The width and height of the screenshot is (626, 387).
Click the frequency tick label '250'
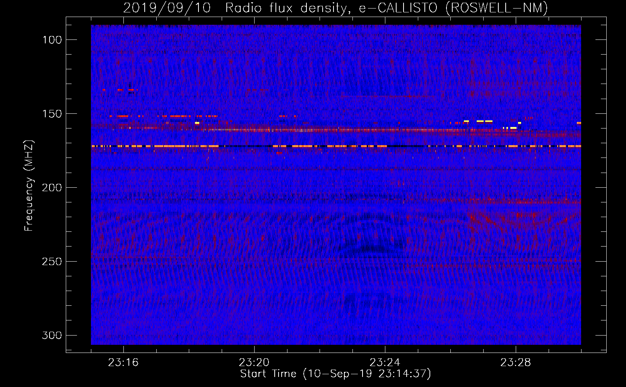[x=52, y=262]
